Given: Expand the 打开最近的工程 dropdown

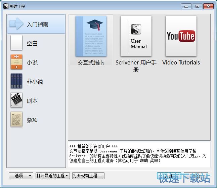Looking at the screenshot, I should [52, 176].
